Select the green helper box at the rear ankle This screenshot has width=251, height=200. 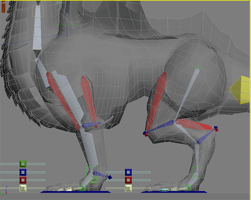(198, 172)
